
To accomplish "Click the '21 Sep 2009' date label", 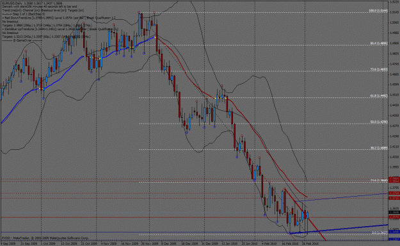I will coord(29,243).
